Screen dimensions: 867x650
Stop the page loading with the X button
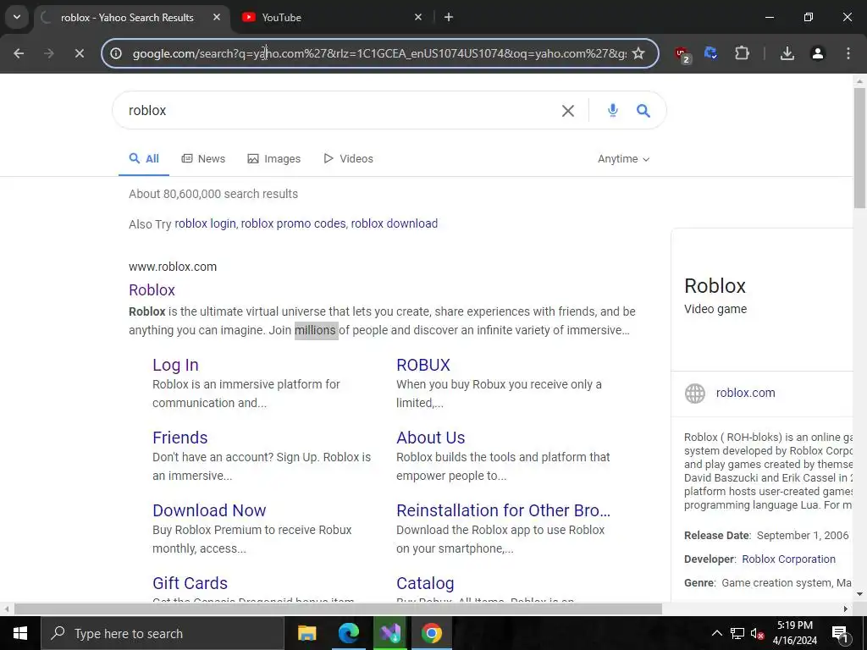[x=79, y=53]
